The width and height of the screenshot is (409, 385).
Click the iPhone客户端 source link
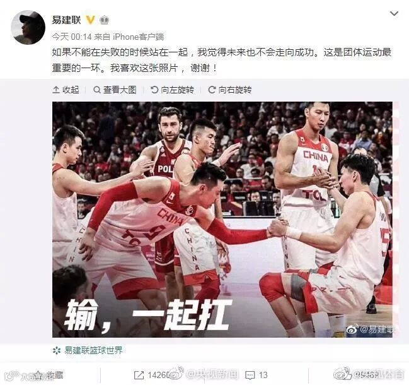click(138, 37)
